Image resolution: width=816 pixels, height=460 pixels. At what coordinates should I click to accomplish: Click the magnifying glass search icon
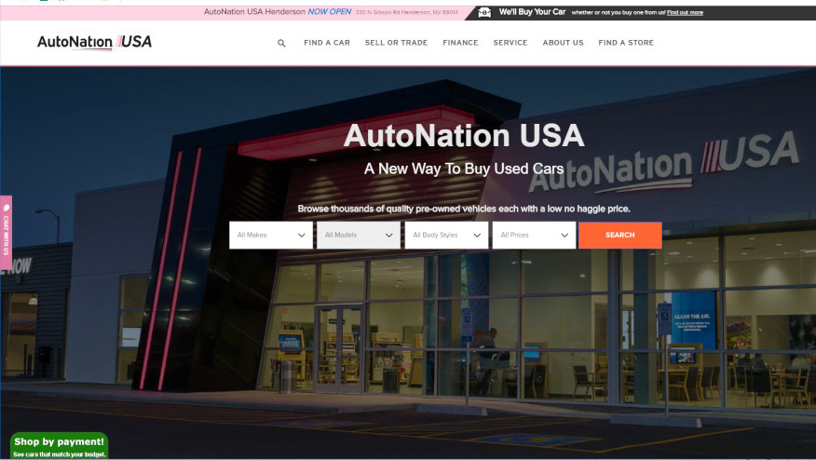281,43
